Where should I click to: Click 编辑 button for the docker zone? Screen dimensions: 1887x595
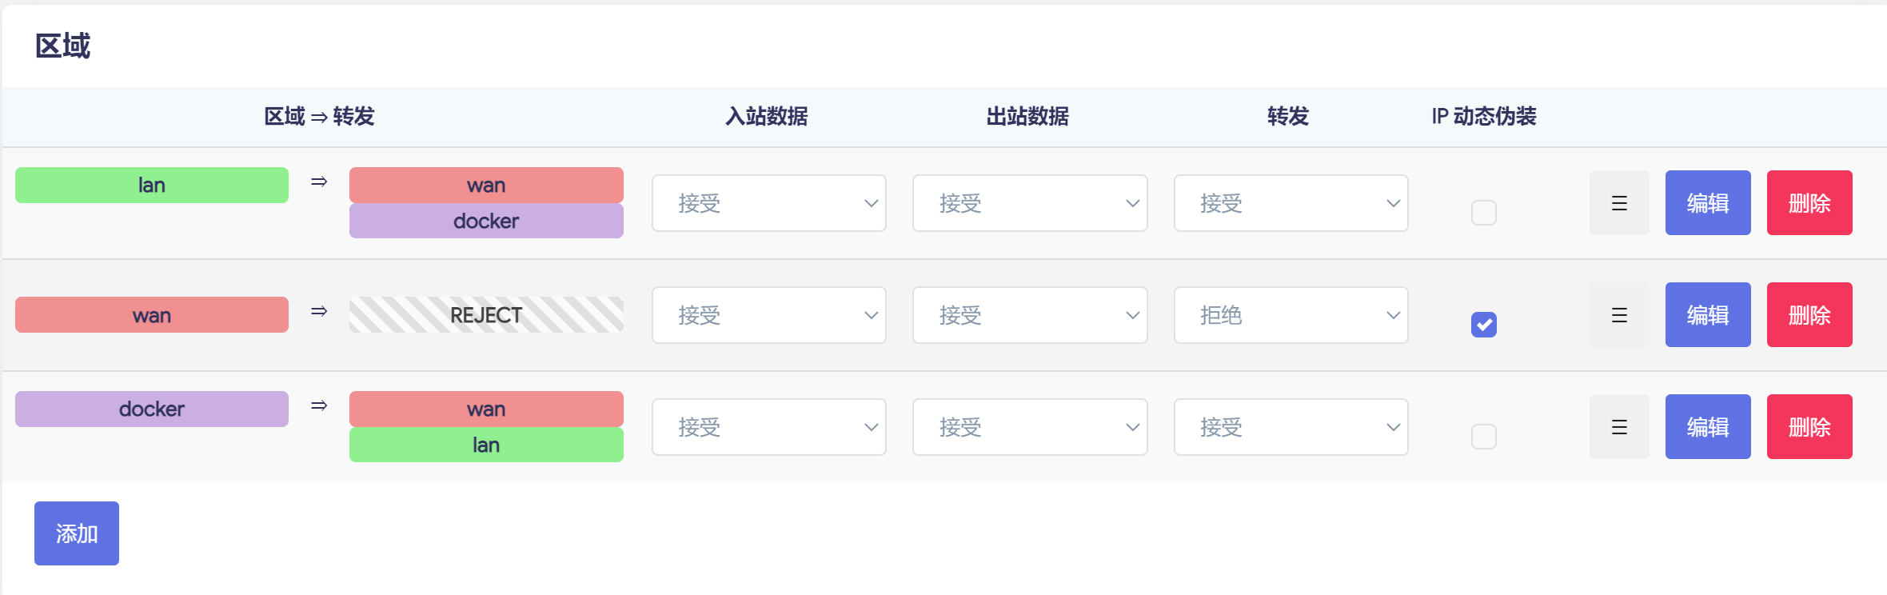point(1708,427)
